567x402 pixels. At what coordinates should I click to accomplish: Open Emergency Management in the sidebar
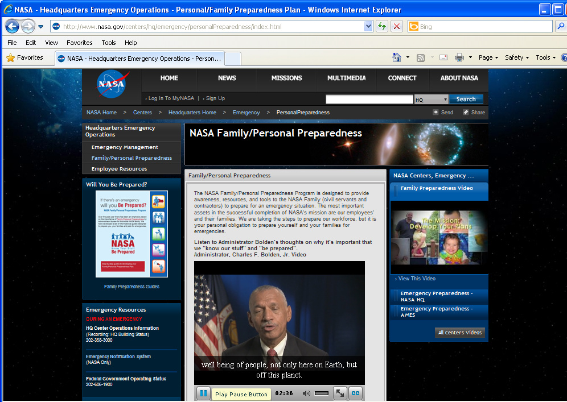[125, 147]
